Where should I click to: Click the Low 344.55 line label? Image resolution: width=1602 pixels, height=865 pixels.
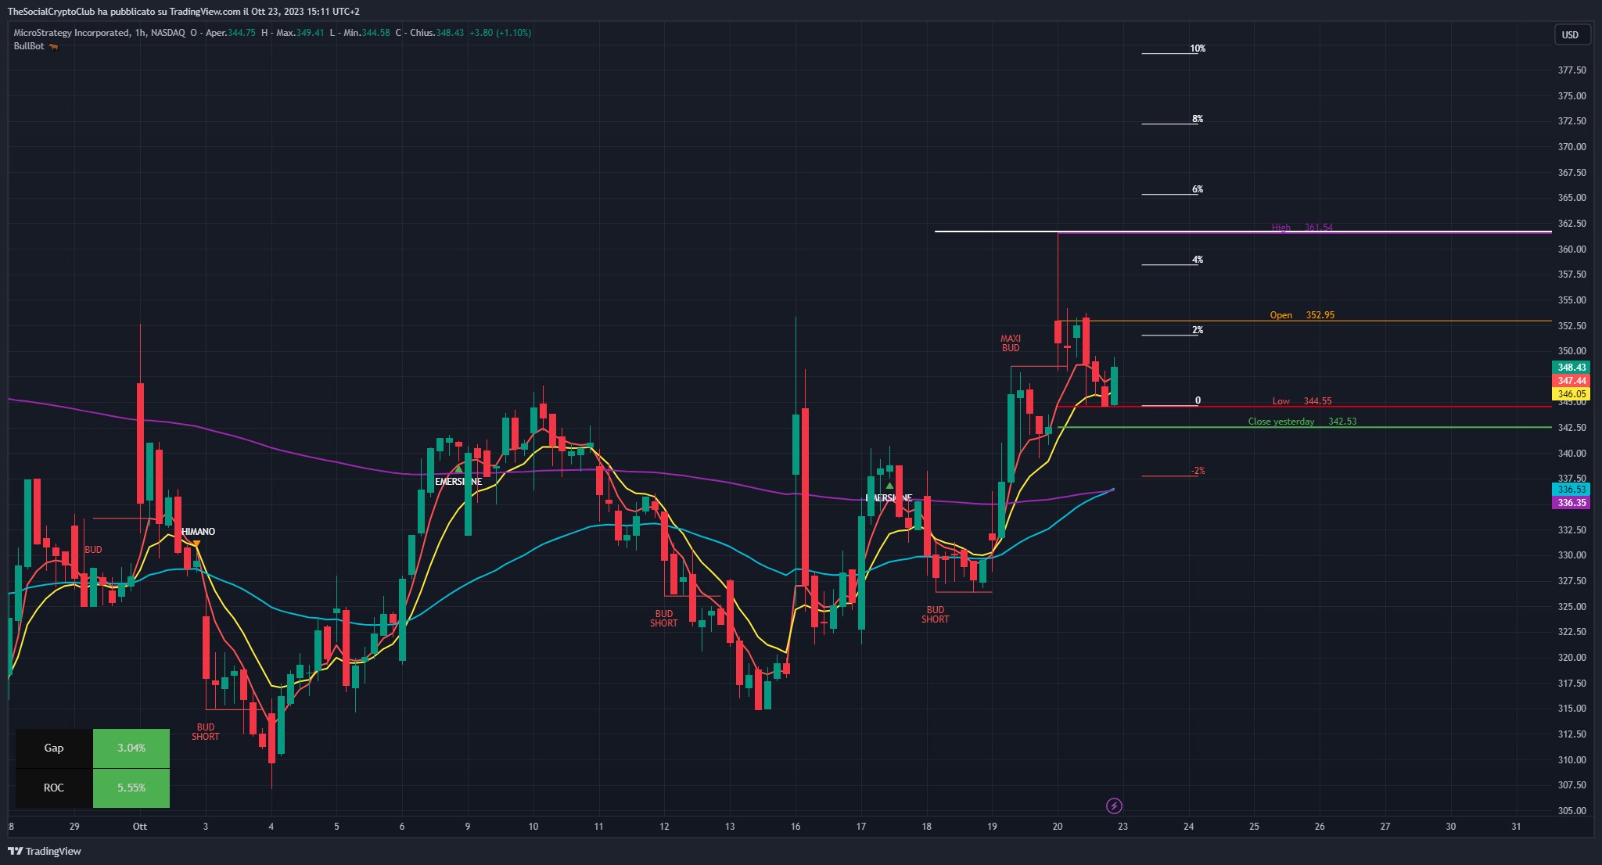tap(1302, 401)
